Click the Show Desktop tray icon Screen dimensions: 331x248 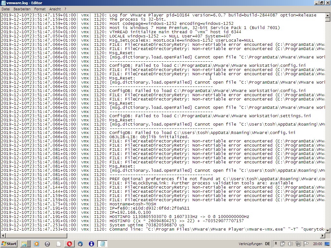[x=327, y=244]
